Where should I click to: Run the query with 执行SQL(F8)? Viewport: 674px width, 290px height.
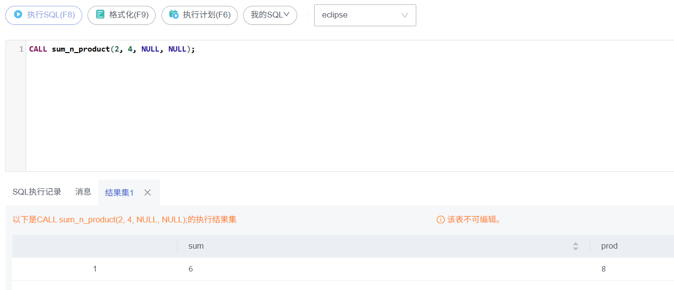(44, 15)
